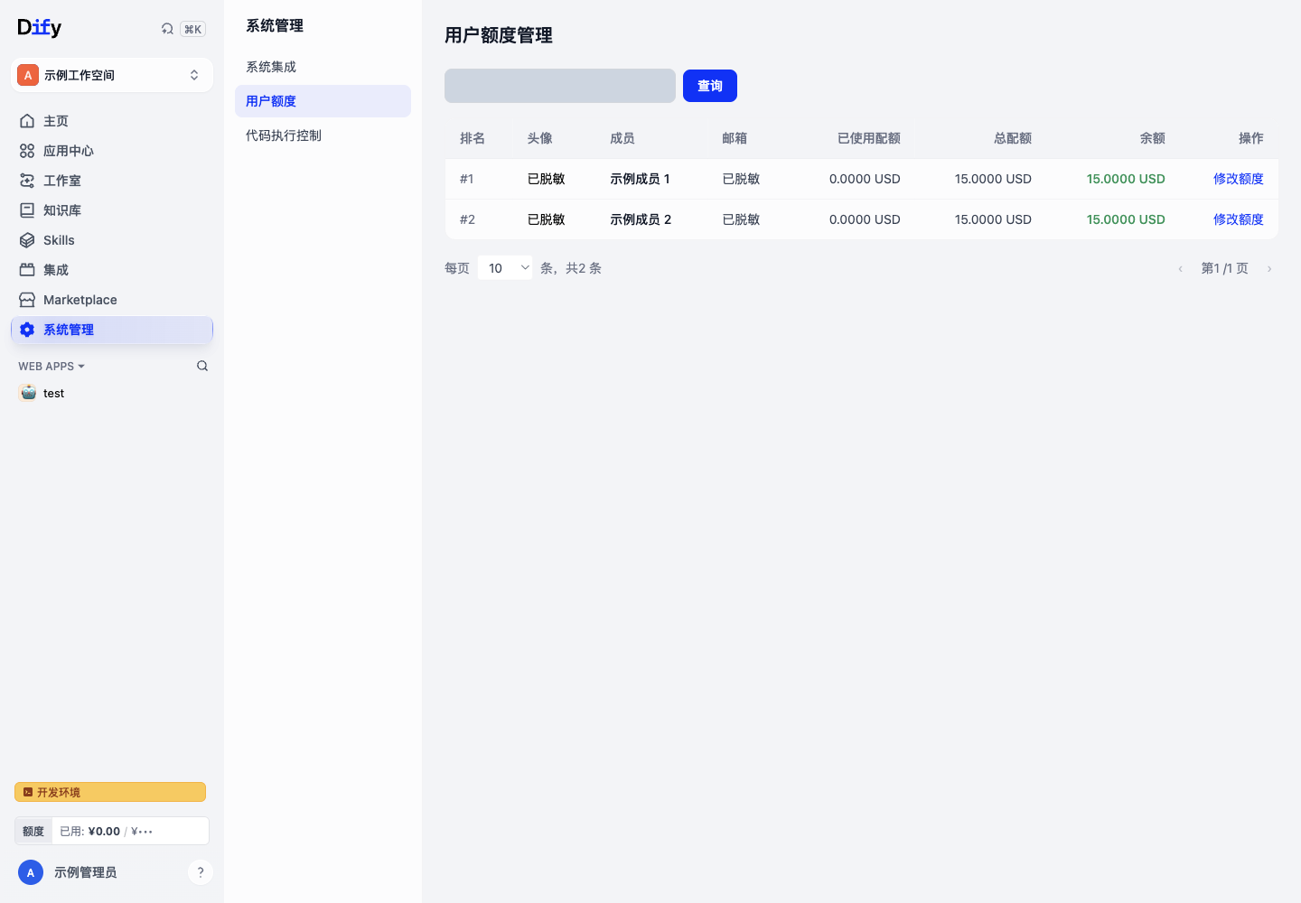Click the home icon beside 主页
1301x903 pixels.
27,121
